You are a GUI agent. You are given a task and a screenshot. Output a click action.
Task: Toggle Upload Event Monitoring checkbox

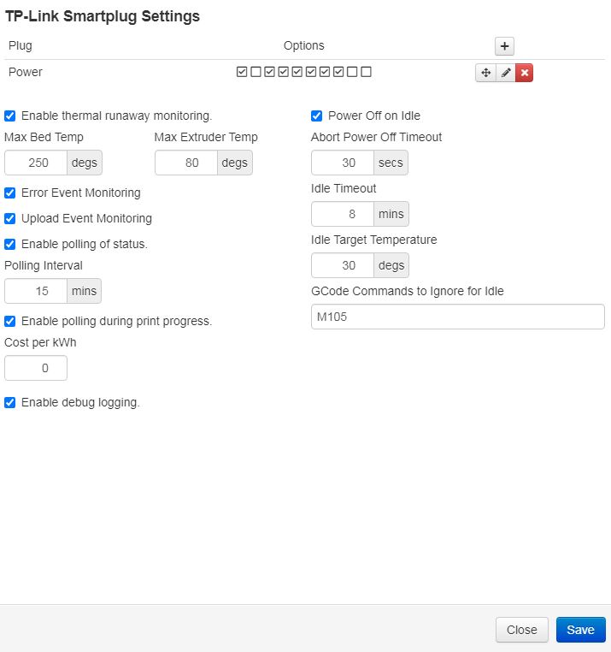tap(10, 219)
